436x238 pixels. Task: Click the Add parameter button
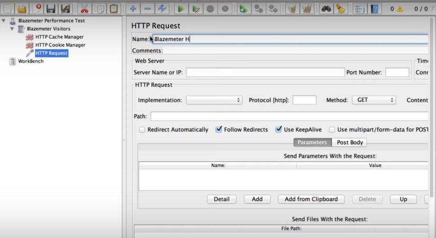coord(257,199)
